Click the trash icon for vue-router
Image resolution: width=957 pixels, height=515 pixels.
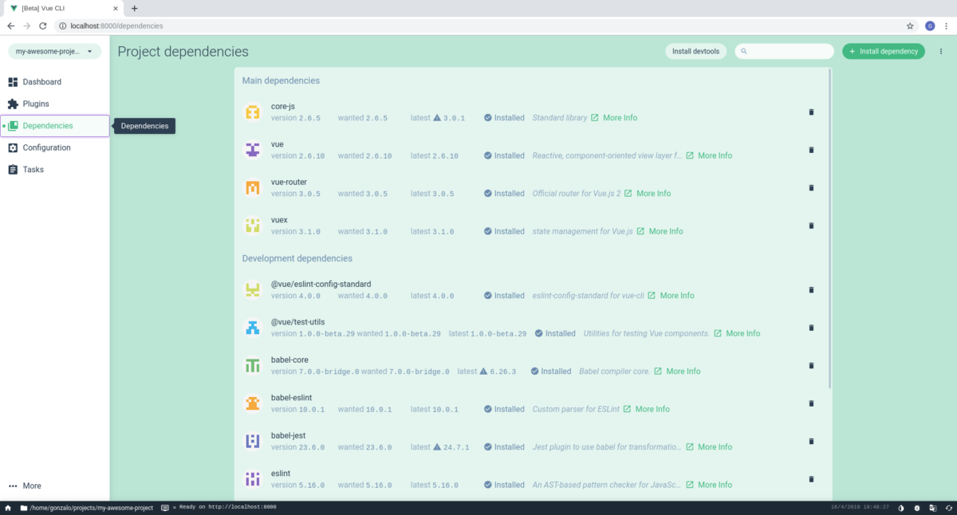click(811, 188)
